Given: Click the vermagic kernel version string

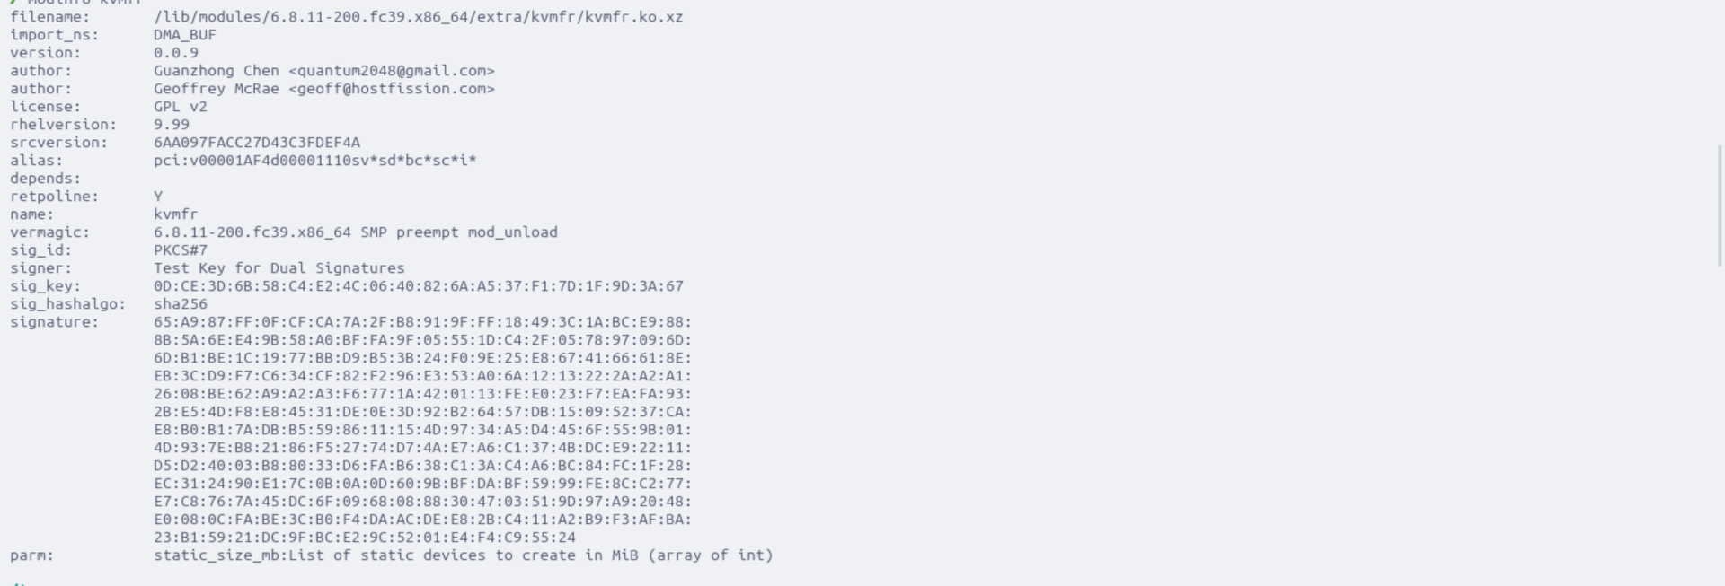Looking at the screenshot, I should (355, 232).
